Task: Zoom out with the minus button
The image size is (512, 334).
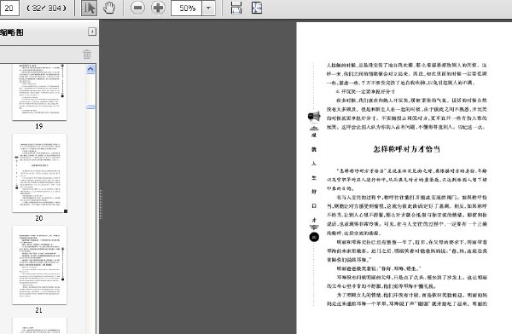Action: tap(137, 8)
